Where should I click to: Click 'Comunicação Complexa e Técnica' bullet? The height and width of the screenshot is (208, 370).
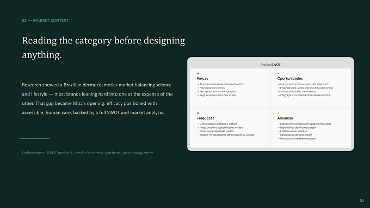(x=217, y=124)
